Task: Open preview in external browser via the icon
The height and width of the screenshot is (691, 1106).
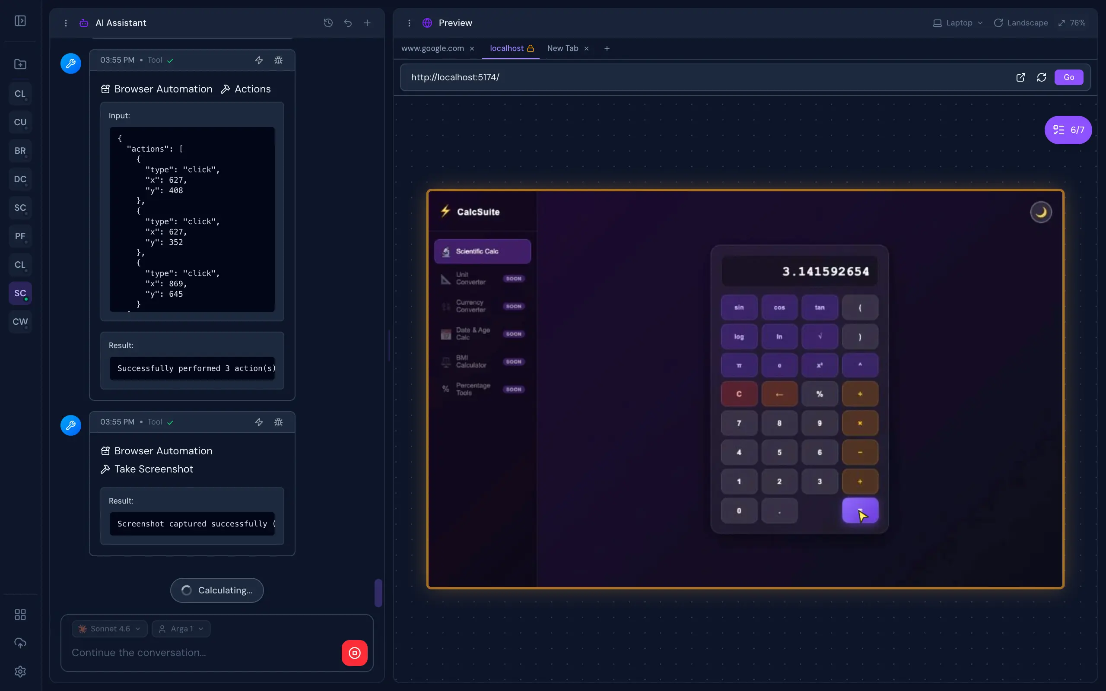Action: 1020,77
